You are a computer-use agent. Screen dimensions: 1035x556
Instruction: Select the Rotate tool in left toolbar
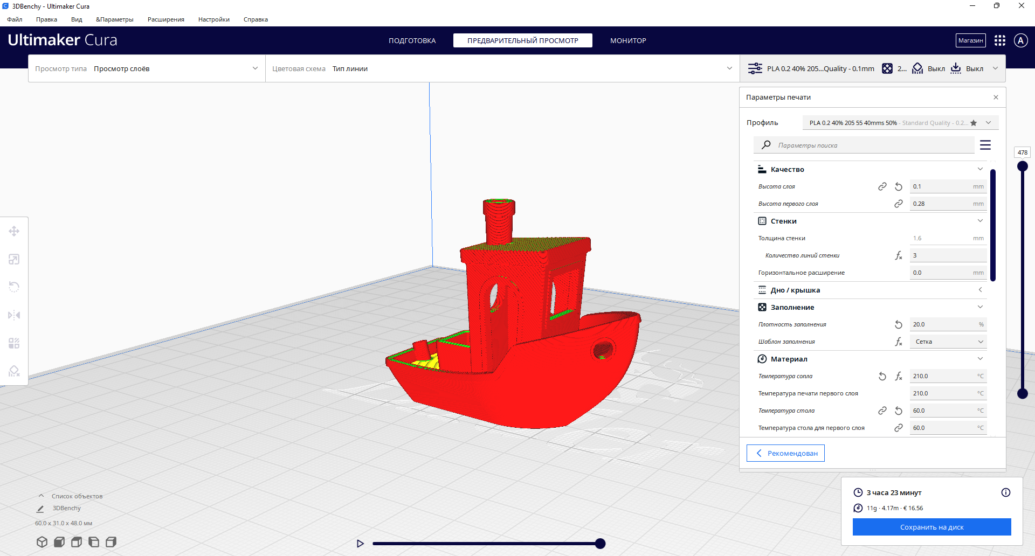pos(14,287)
